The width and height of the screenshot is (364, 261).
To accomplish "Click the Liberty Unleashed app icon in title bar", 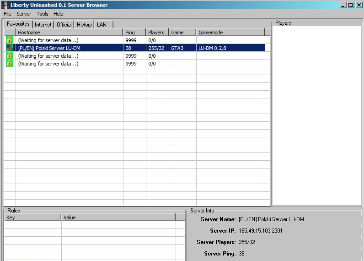I will coord(5,5).
